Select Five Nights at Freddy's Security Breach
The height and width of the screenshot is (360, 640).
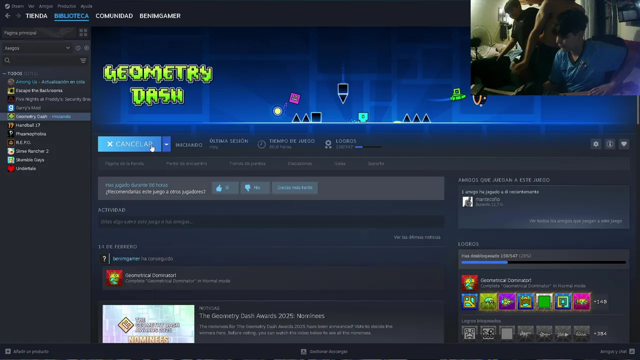(45, 99)
